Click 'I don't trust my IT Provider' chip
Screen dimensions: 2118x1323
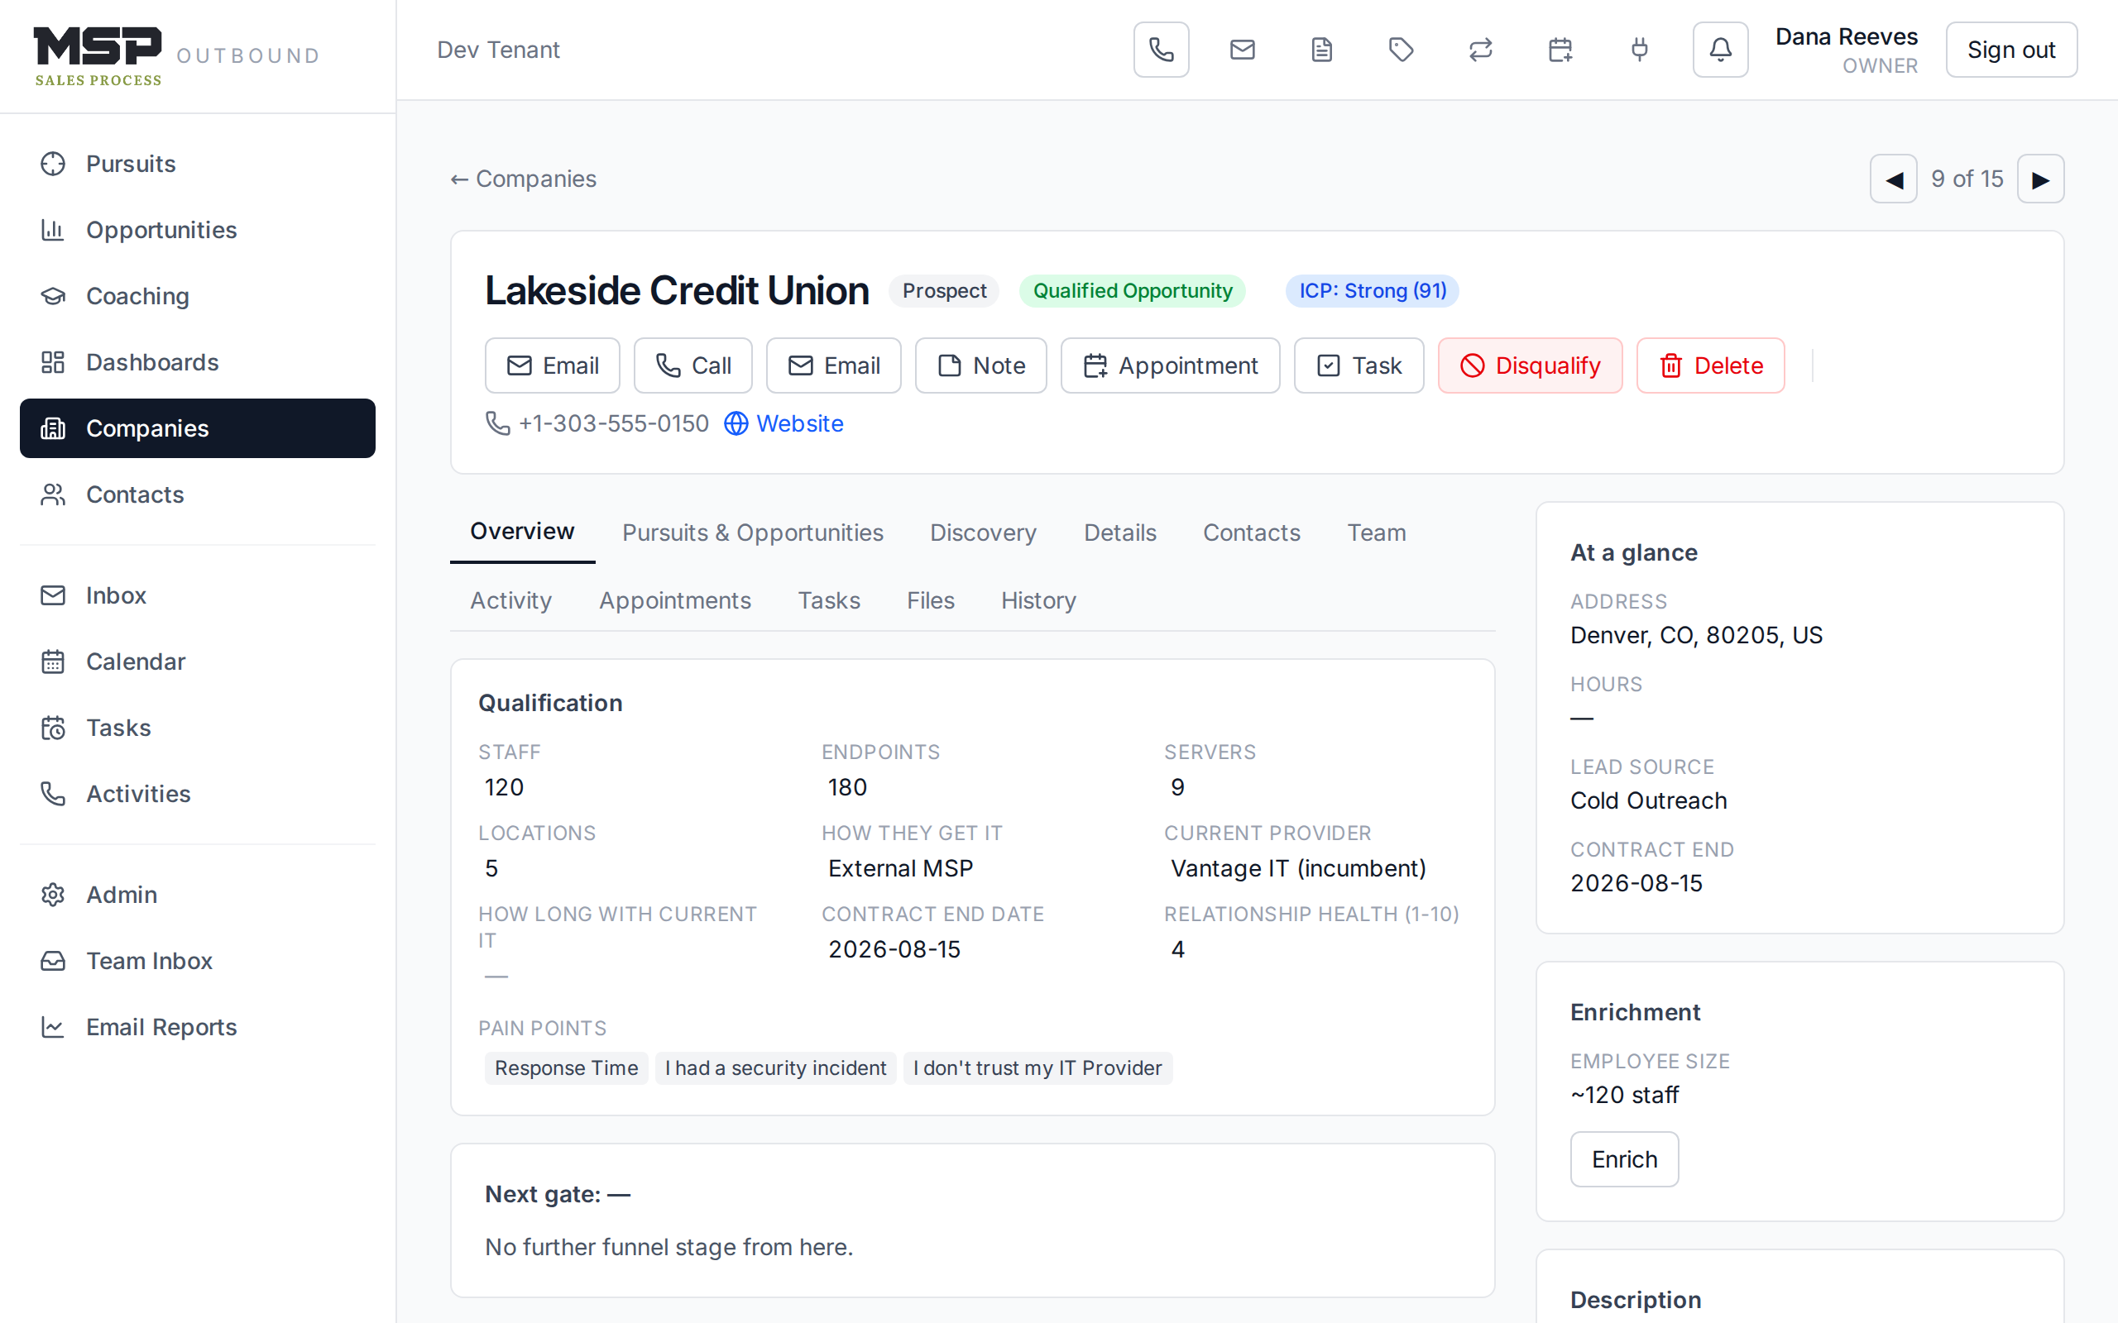point(1037,1068)
